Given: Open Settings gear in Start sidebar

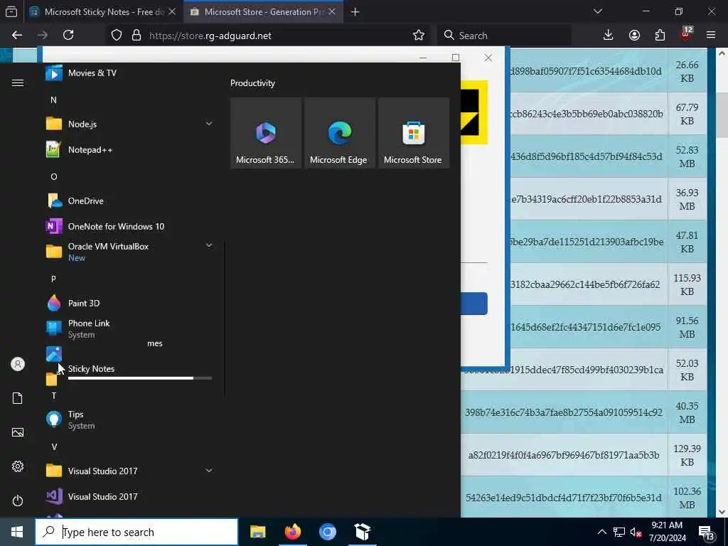Looking at the screenshot, I should [18, 466].
